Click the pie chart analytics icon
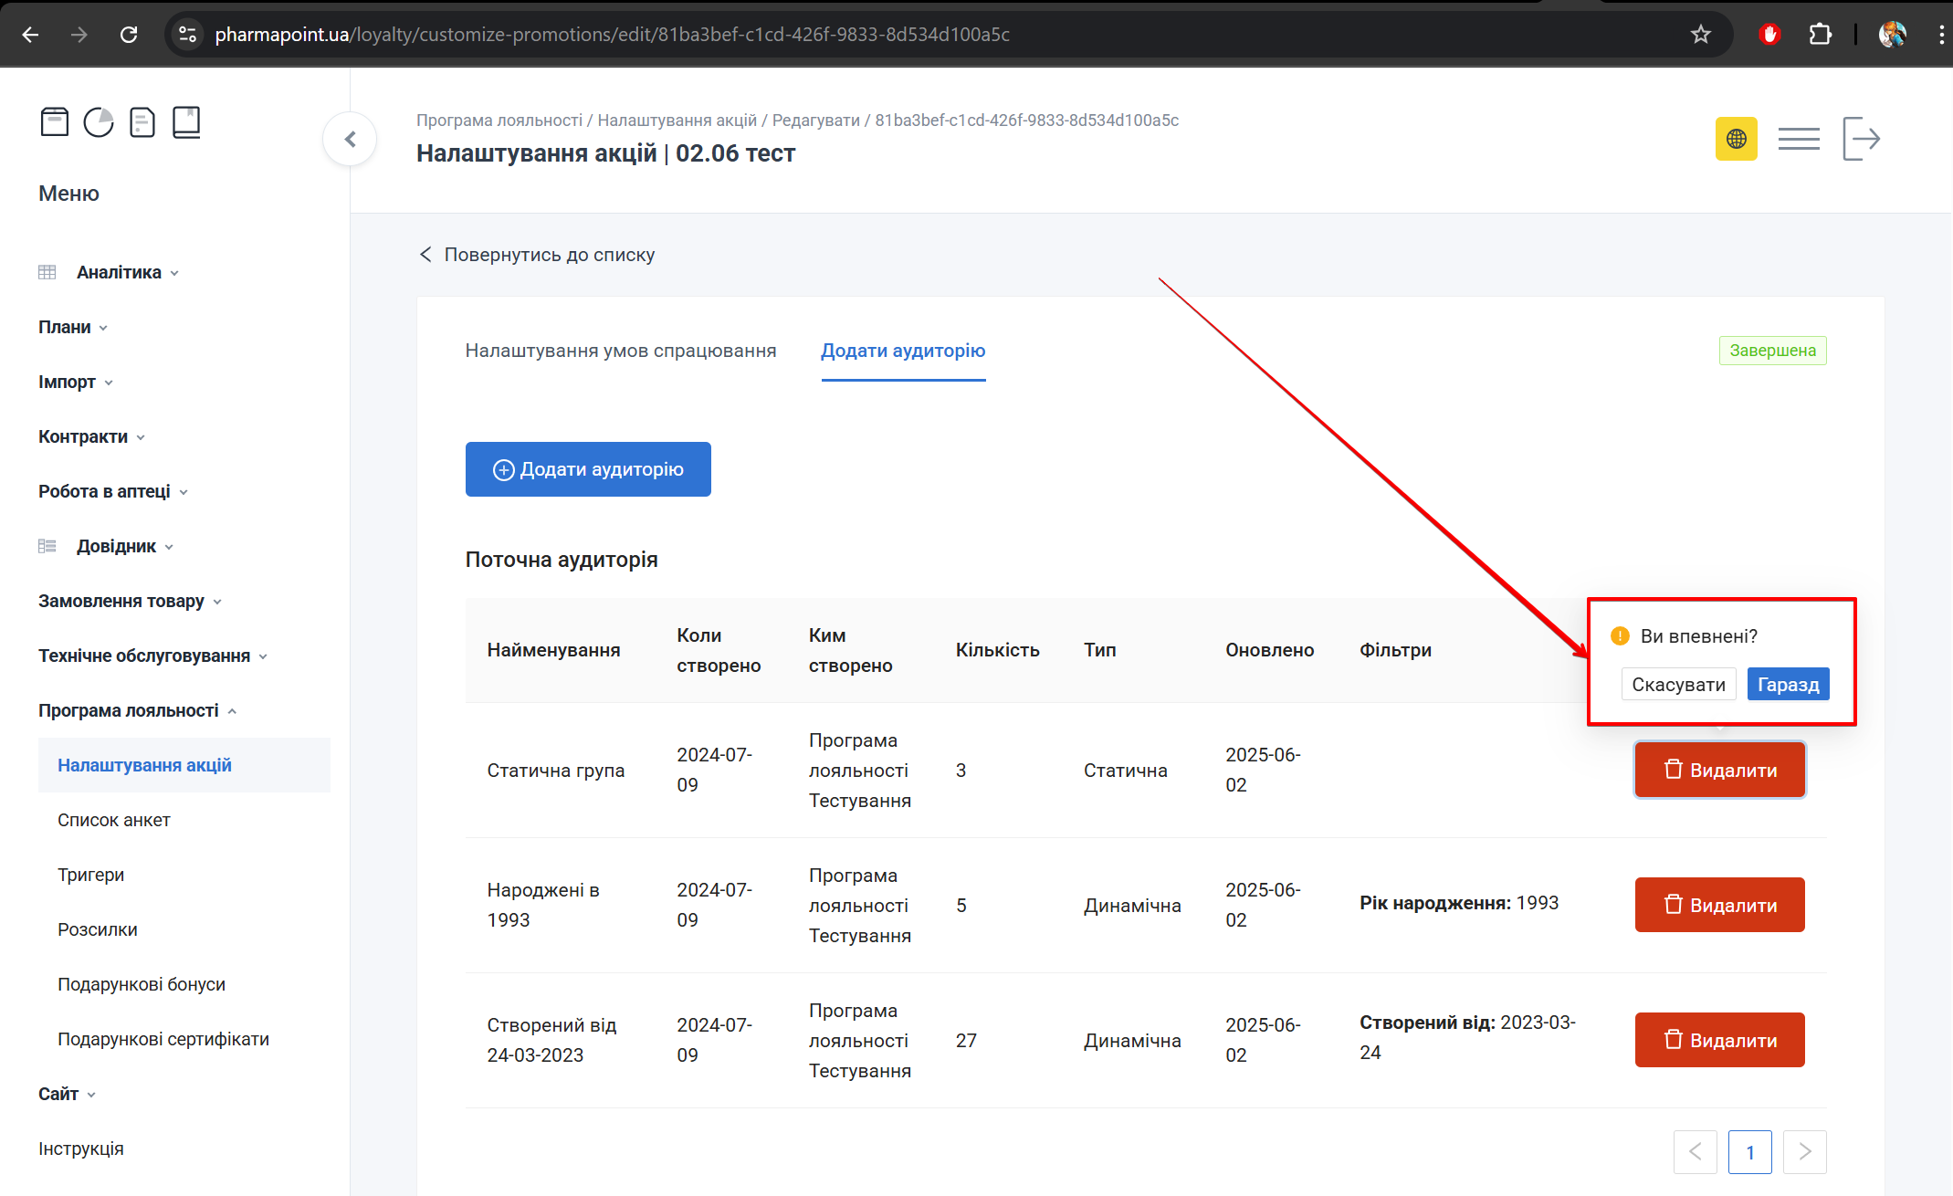The width and height of the screenshot is (1953, 1196). tap(99, 121)
